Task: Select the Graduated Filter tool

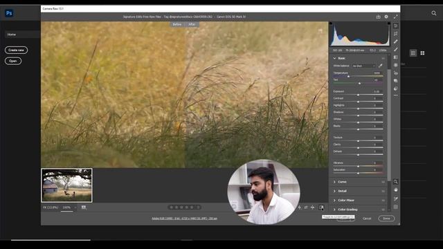Action: [x=395, y=57]
